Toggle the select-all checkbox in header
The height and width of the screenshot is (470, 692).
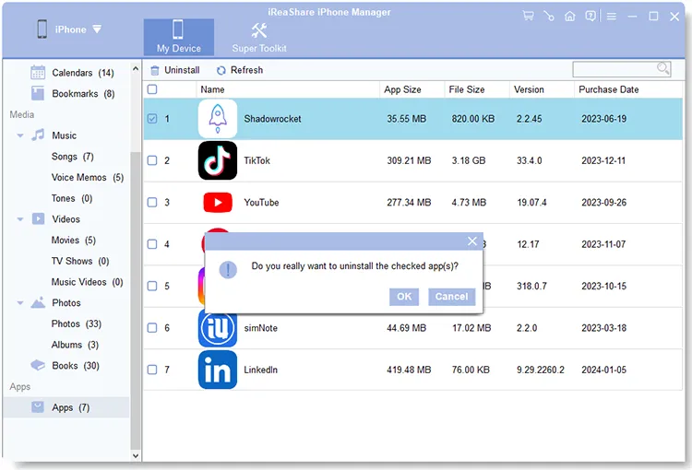point(152,89)
